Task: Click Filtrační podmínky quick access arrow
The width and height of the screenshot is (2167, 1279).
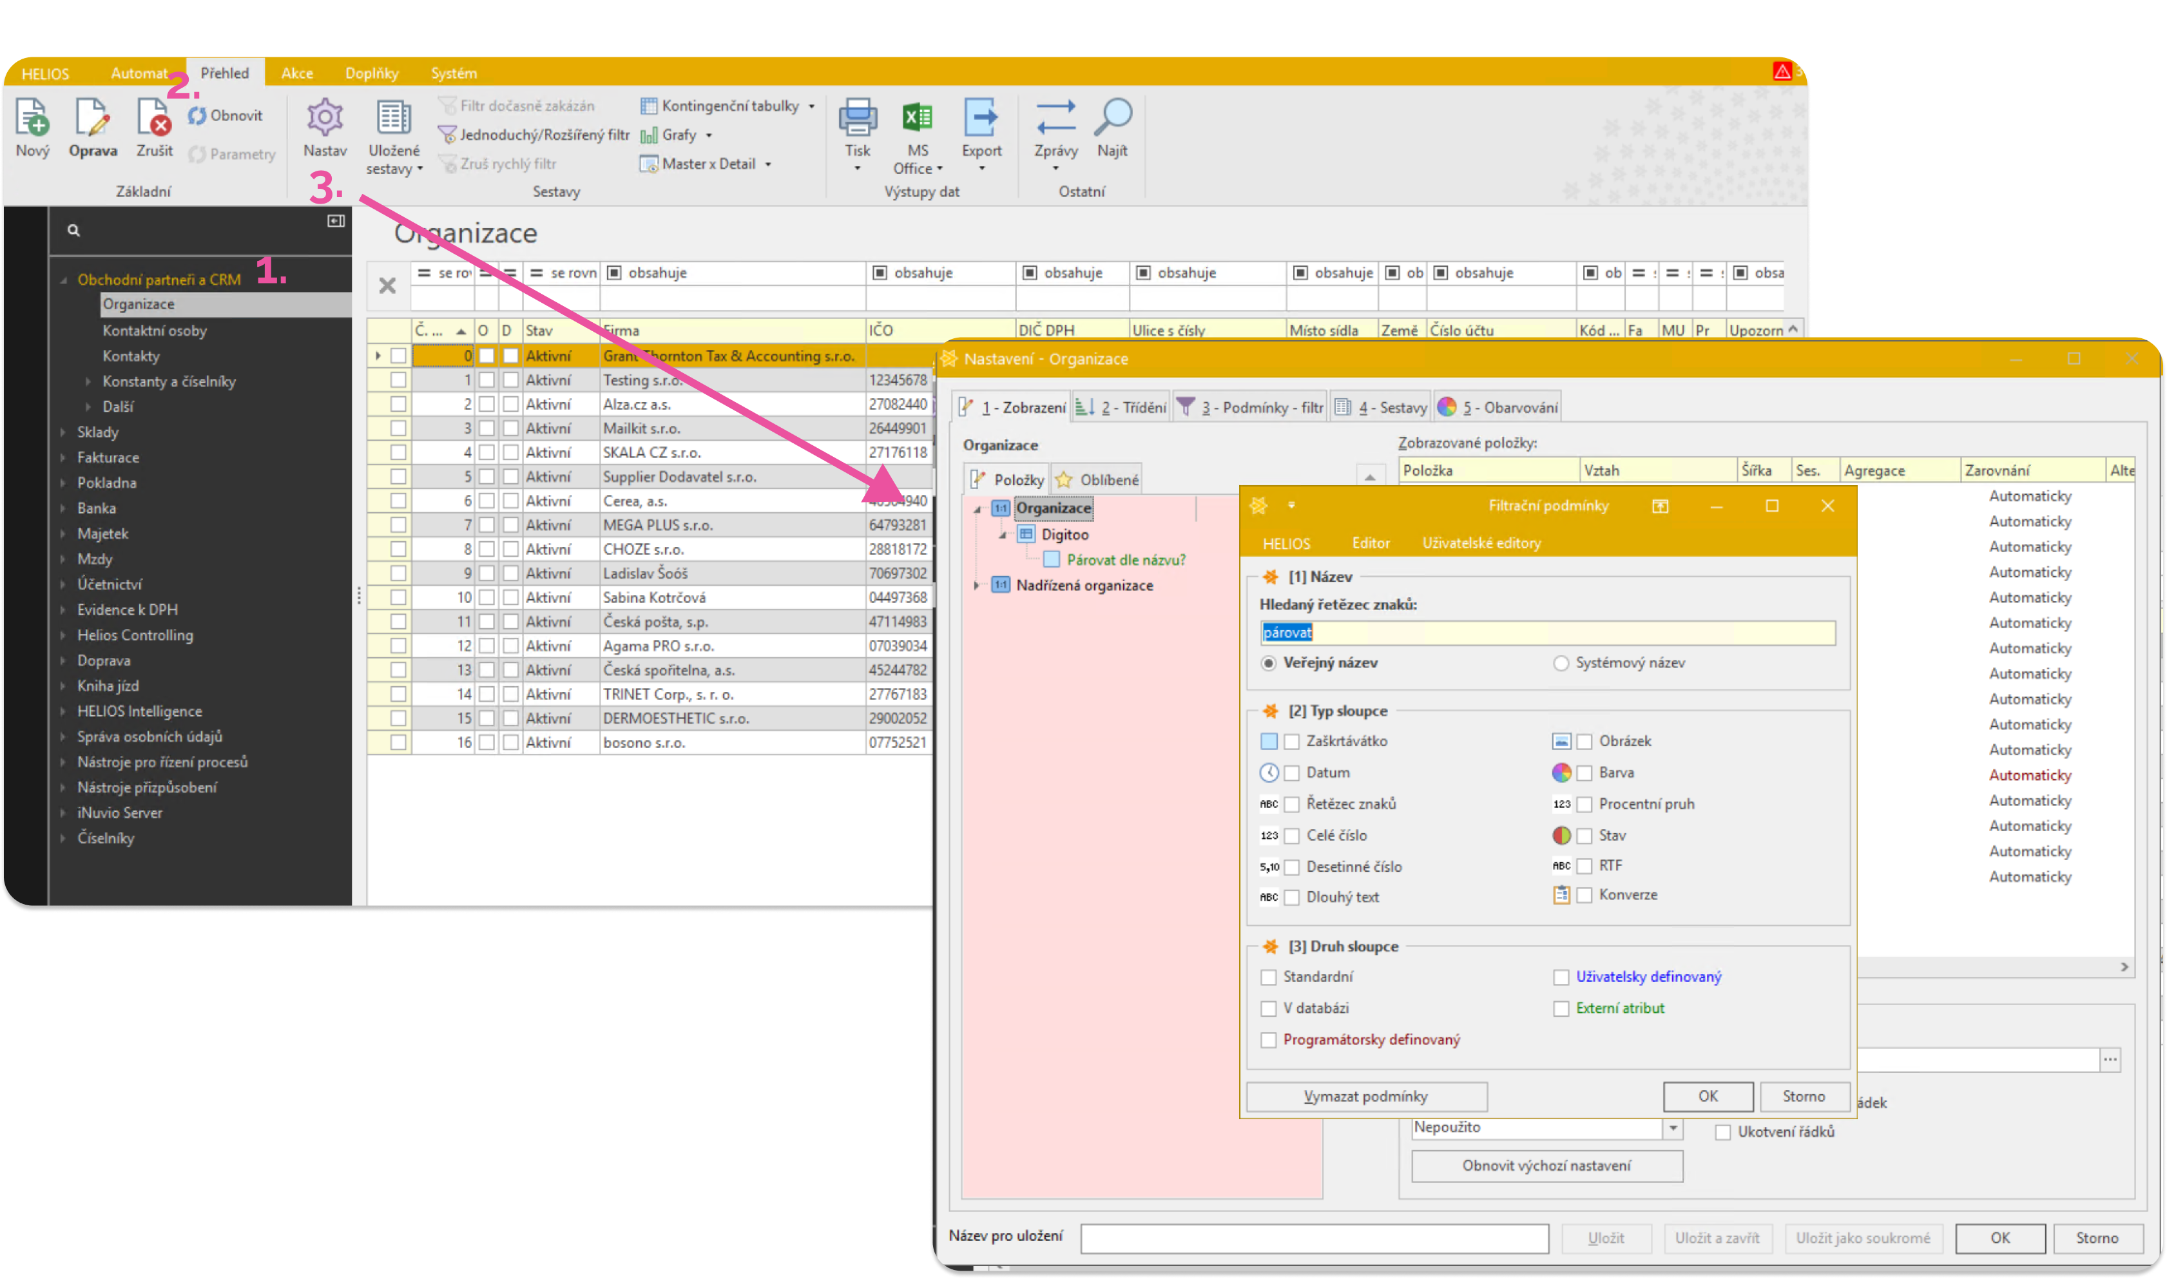Action: click(x=1291, y=506)
